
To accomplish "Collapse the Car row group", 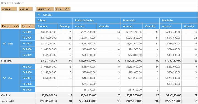I will point(4,78).
